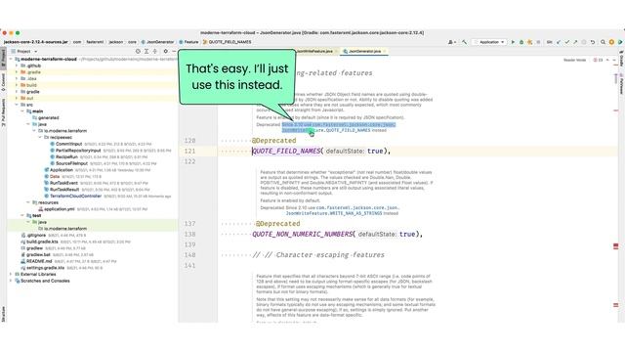Run Application with coverage
The width and height of the screenshot is (625, 352).
click(x=529, y=42)
